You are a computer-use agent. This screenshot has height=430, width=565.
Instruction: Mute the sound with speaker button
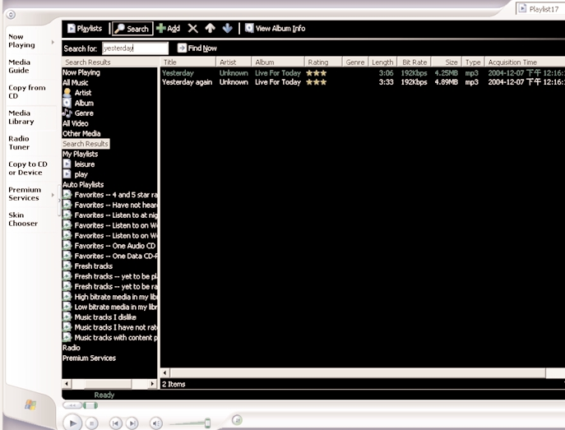(156, 423)
